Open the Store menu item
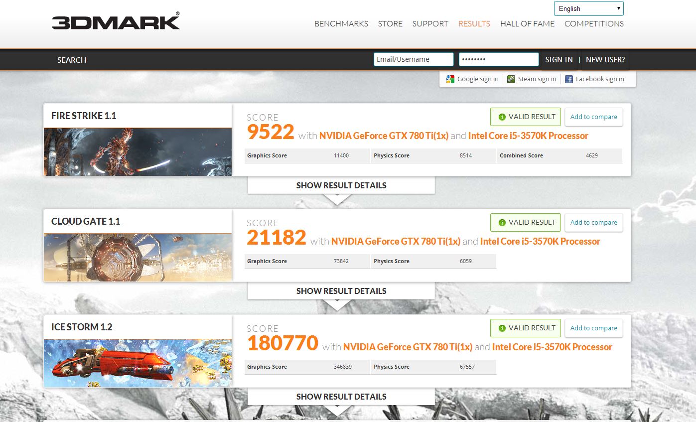The width and height of the screenshot is (696, 422). click(390, 23)
